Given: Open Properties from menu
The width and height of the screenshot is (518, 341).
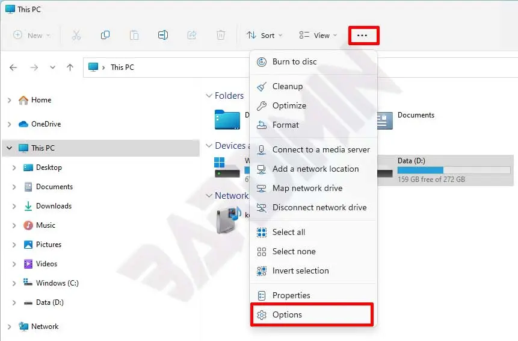Looking at the screenshot, I should 313,295.
